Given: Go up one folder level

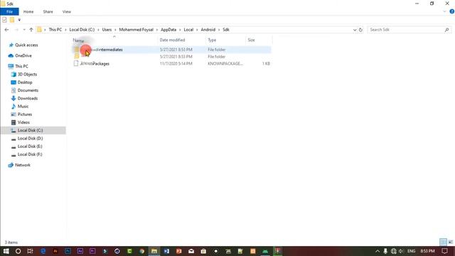Looking at the screenshot, I should 31,30.
